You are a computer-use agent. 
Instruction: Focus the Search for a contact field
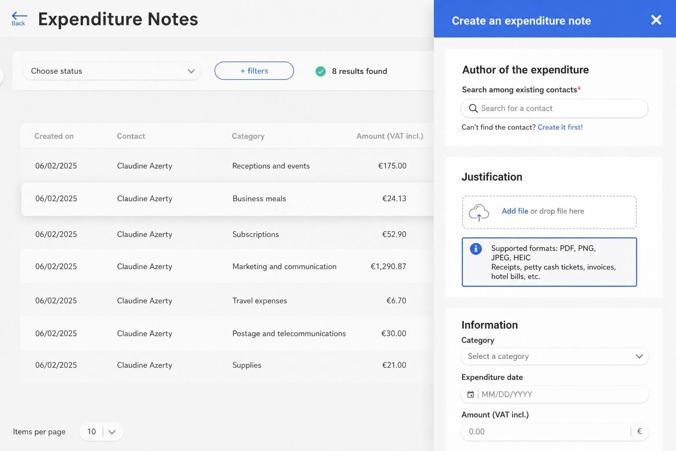click(555, 108)
